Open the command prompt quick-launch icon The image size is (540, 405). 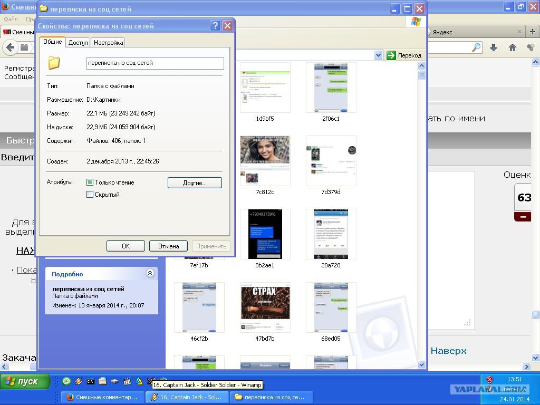point(90,381)
